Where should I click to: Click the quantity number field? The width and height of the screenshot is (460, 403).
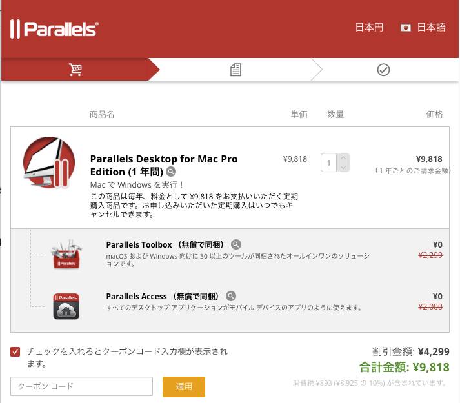pos(328,162)
